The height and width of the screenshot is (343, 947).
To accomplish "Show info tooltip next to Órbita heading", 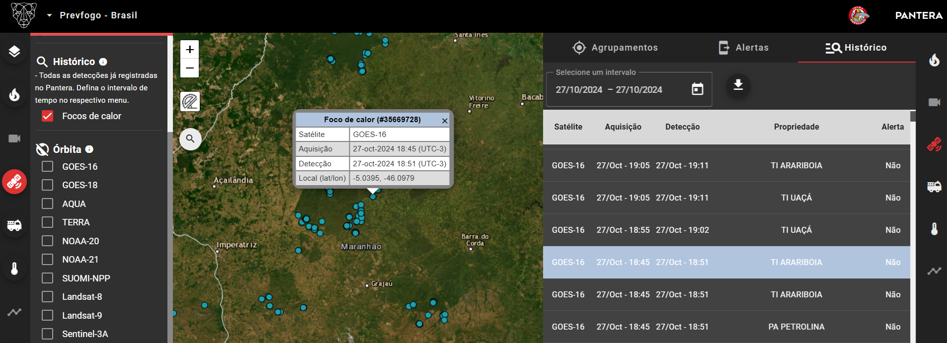I will pyautogui.click(x=89, y=149).
